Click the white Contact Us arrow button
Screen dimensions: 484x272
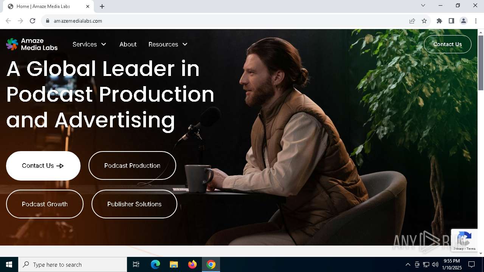[x=43, y=166]
